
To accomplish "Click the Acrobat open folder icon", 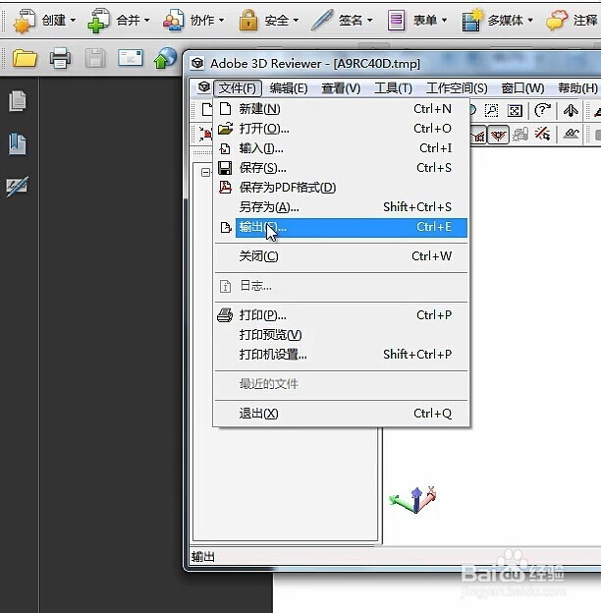I will coord(25,59).
